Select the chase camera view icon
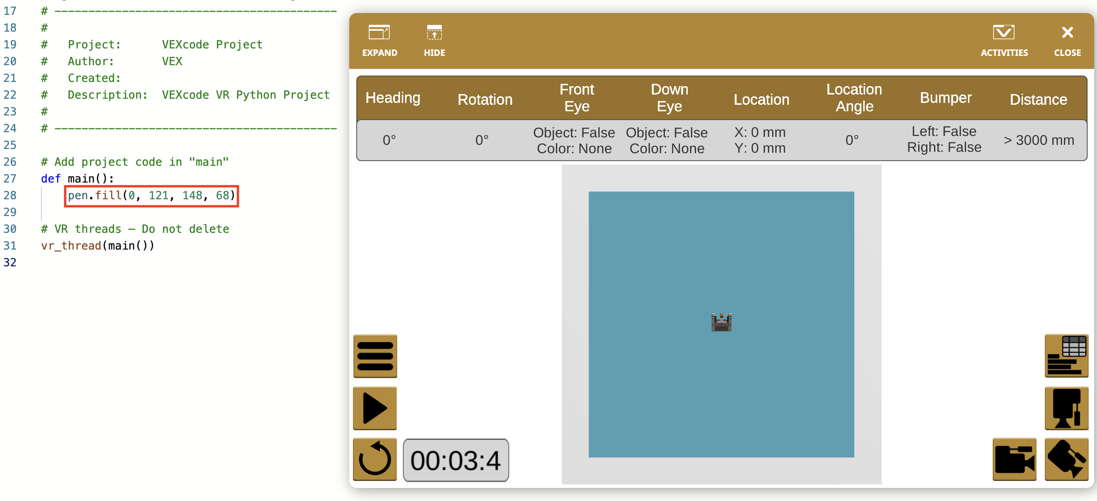Screen dimensions: 1097x501 [x=1014, y=460]
